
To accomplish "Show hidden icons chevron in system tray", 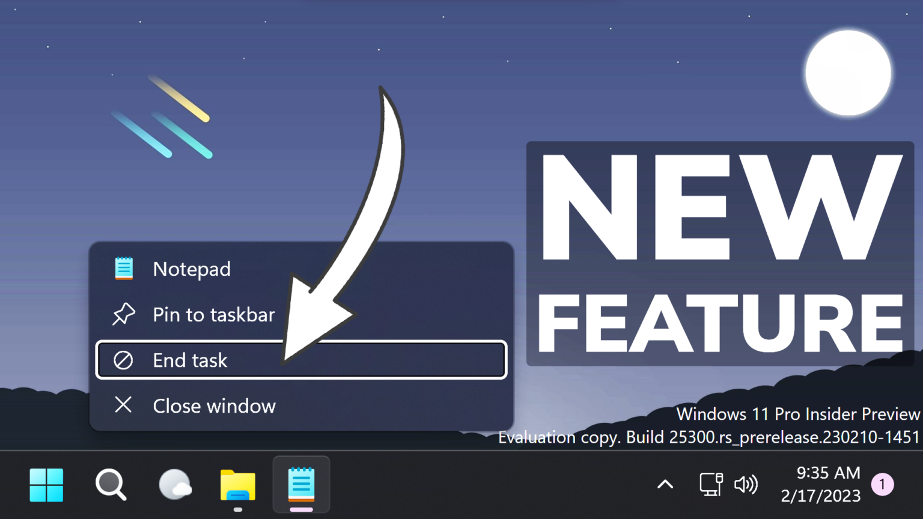I will pos(665,484).
